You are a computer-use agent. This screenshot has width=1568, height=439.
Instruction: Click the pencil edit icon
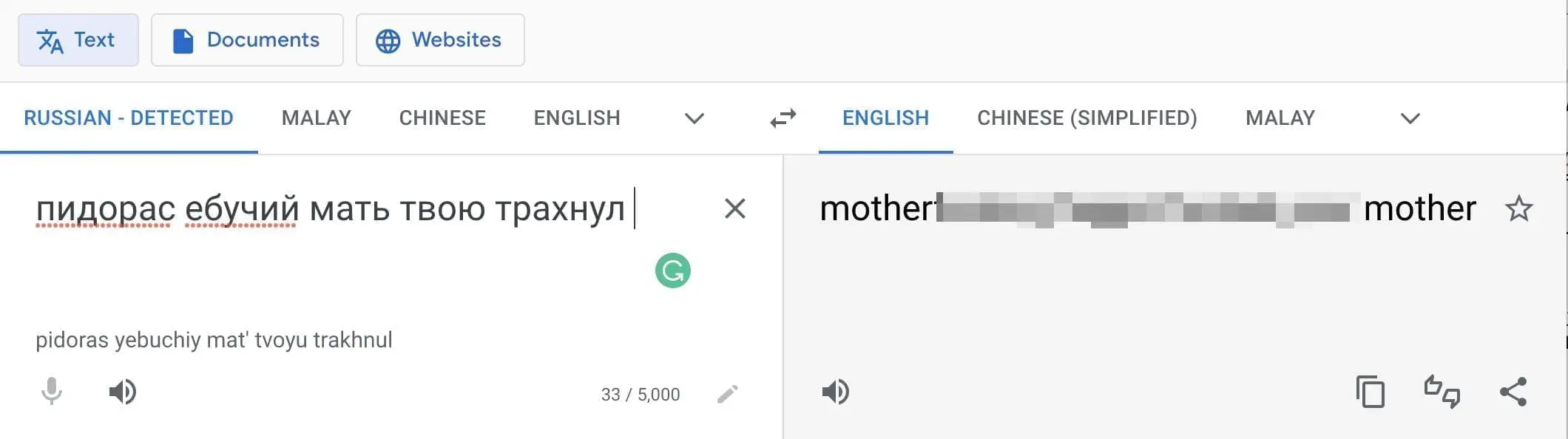728,394
